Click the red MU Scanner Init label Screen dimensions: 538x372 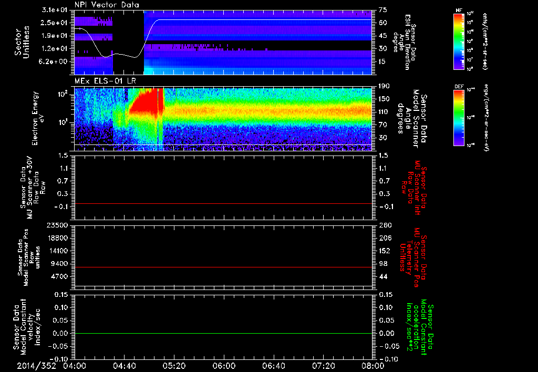coord(414,188)
